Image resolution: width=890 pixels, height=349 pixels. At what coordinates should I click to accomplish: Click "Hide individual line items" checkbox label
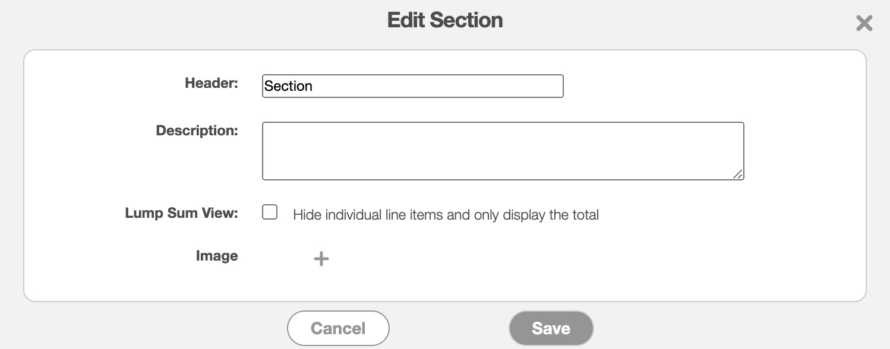coord(446,214)
